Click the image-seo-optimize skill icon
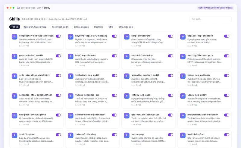 point(183,76)
